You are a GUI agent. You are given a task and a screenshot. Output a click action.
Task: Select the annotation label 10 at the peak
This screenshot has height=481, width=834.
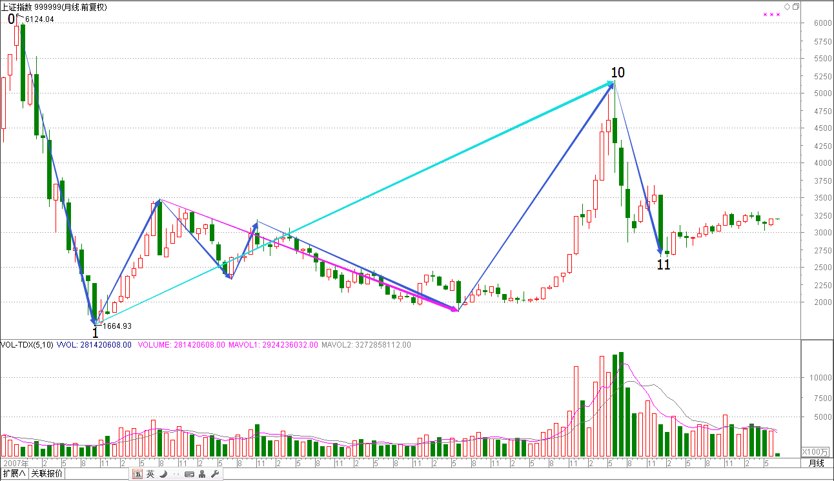click(x=618, y=72)
